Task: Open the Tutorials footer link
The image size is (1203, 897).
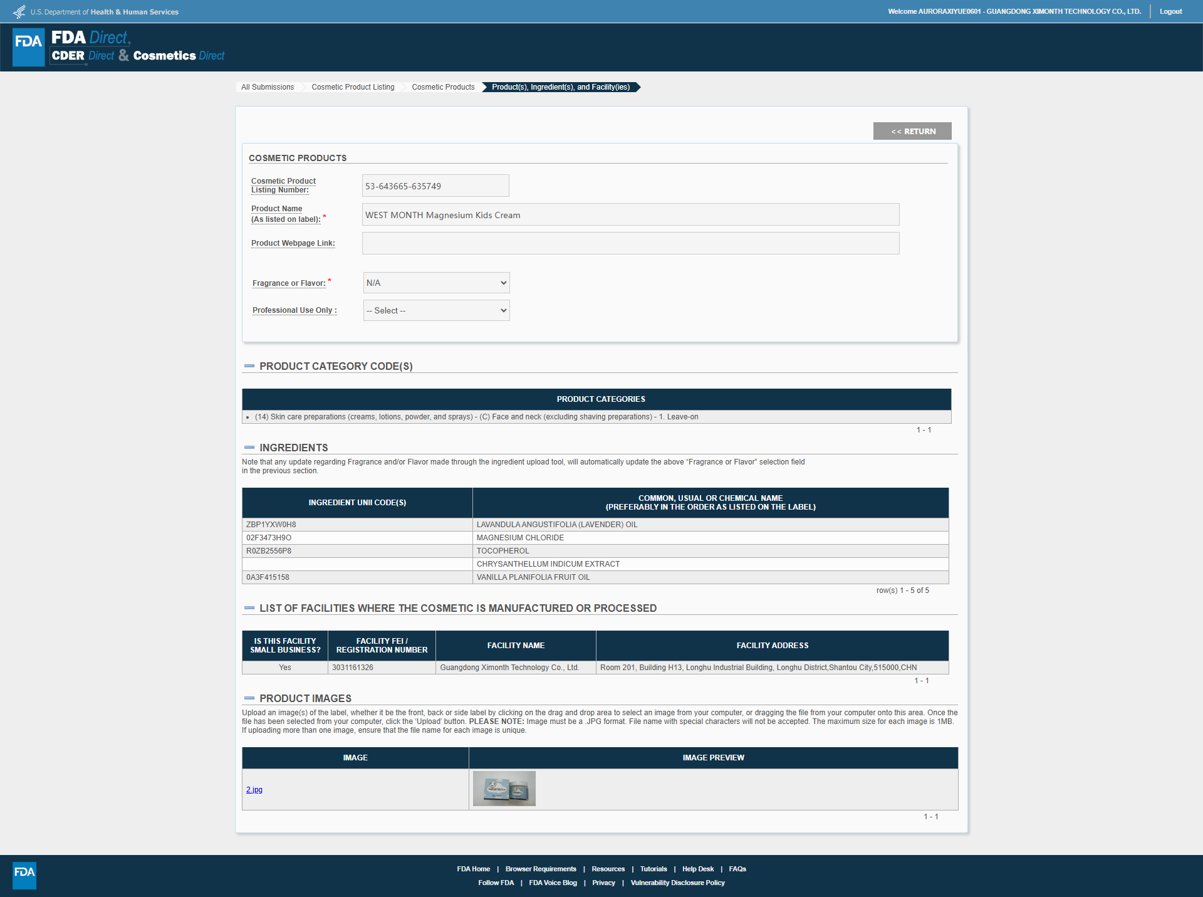Action: coord(653,869)
